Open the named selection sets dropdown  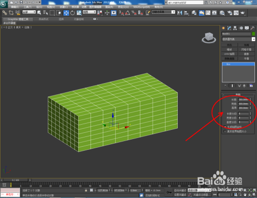pos(163,12)
